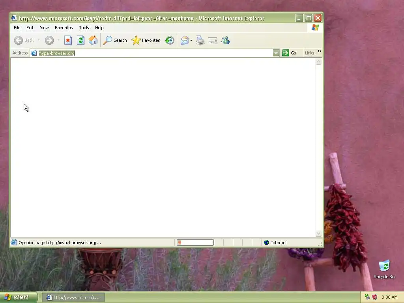The height and width of the screenshot is (303, 404).
Task: Click the IE icon in title bar
Action: (x=14, y=18)
